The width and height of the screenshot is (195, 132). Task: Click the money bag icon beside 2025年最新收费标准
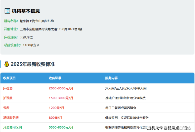pos(7,64)
